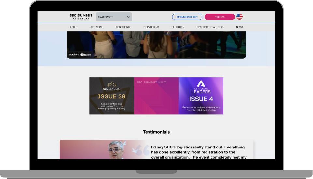Open the Networking menu item
The width and height of the screenshot is (313, 179).
click(x=151, y=27)
